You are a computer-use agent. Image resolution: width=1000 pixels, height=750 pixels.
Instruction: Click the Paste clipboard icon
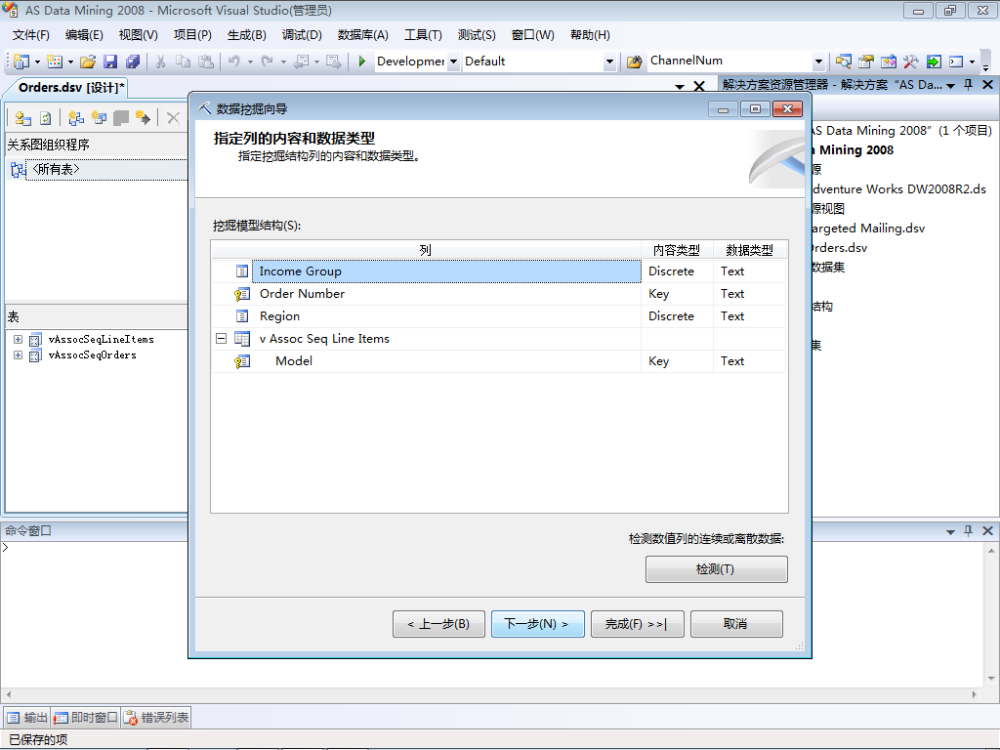(x=206, y=62)
